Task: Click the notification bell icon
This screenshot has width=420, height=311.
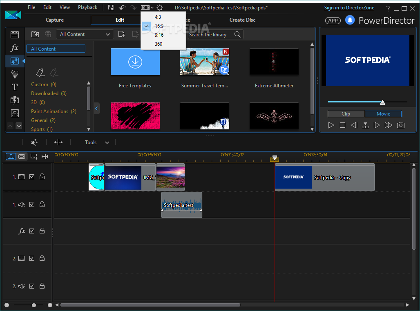Action: click(350, 20)
